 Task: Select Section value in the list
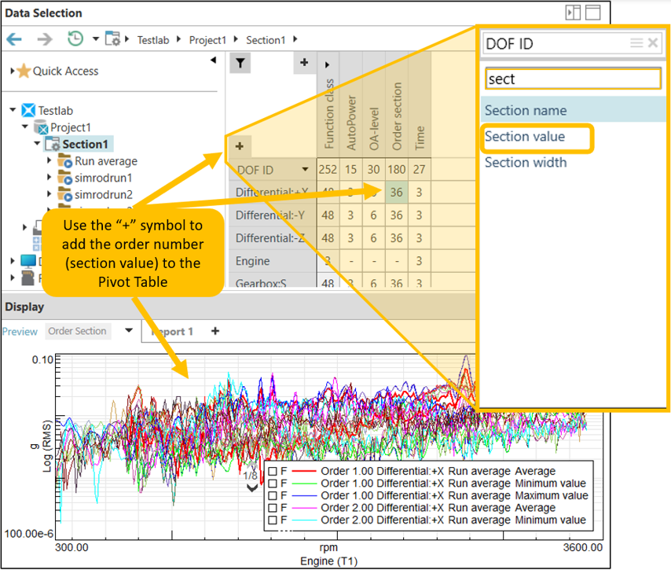point(525,137)
